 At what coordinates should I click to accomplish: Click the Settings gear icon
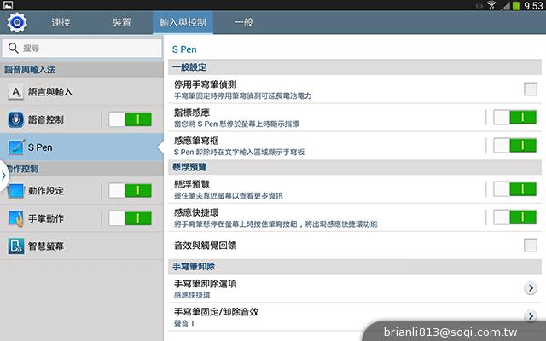click(17, 21)
